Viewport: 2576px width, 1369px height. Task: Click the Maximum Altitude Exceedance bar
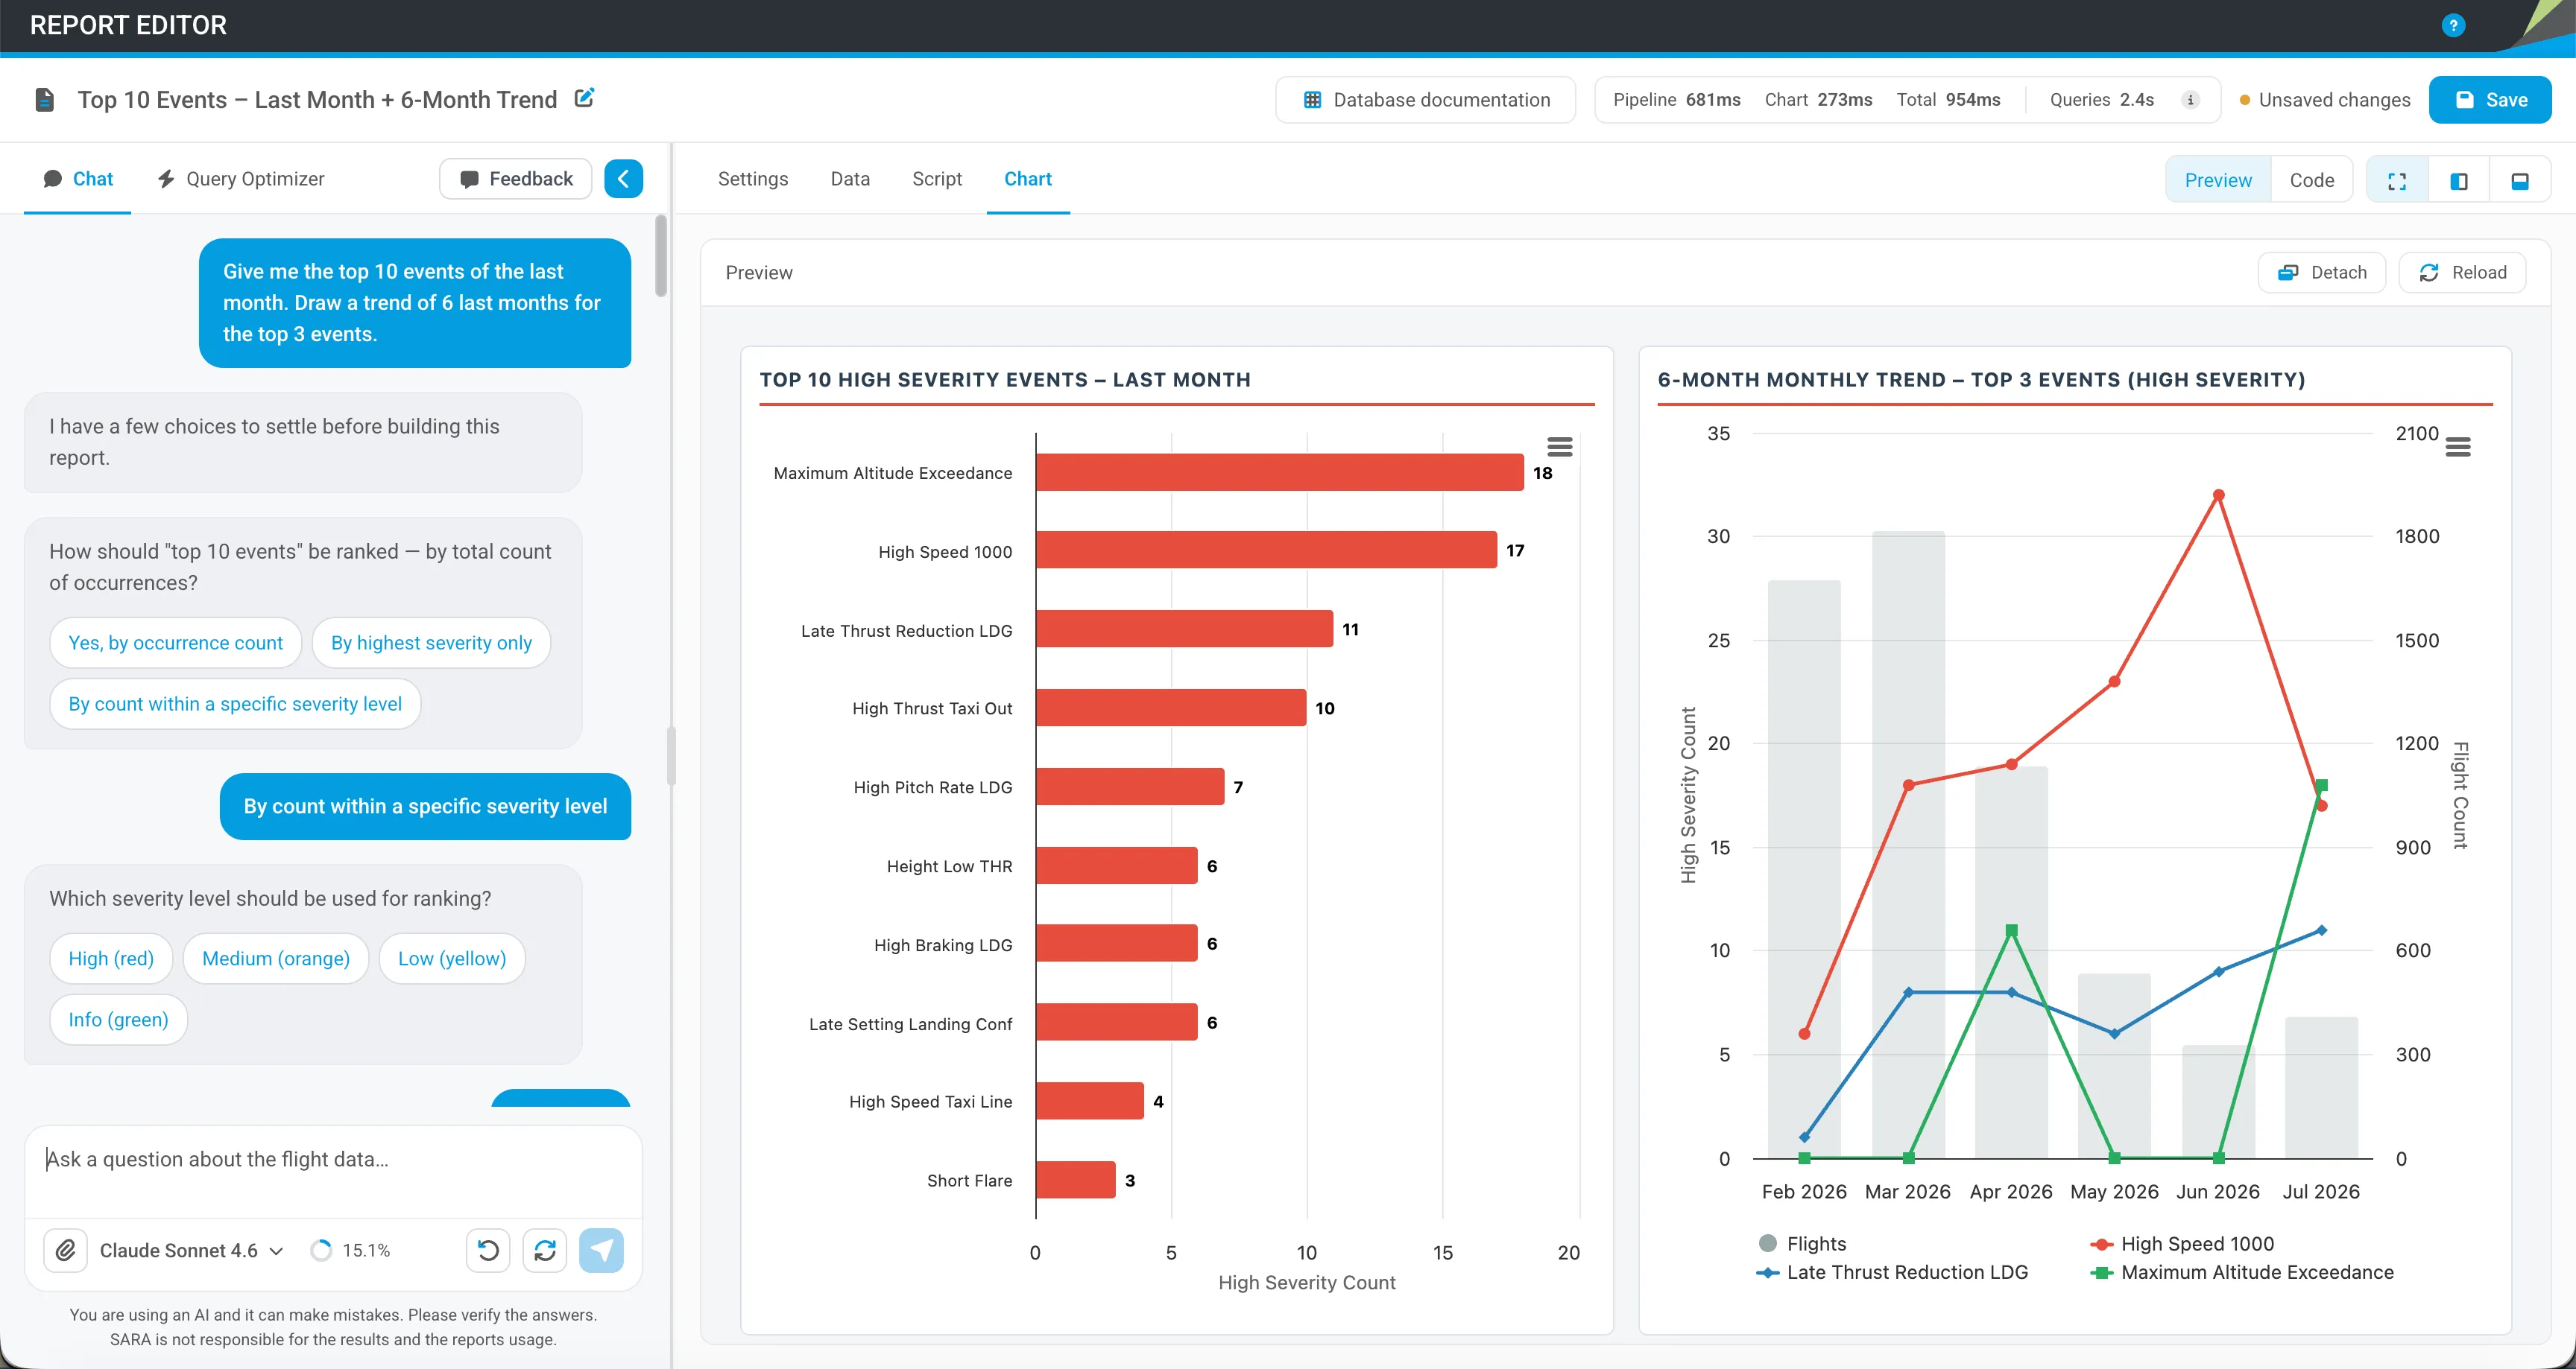point(1280,473)
